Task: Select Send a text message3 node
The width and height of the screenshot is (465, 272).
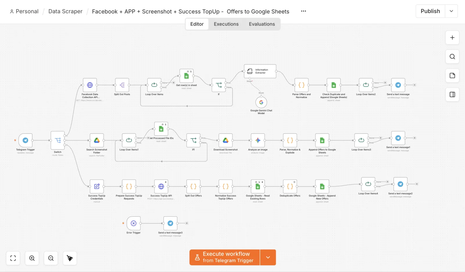Action: tap(170, 223)
